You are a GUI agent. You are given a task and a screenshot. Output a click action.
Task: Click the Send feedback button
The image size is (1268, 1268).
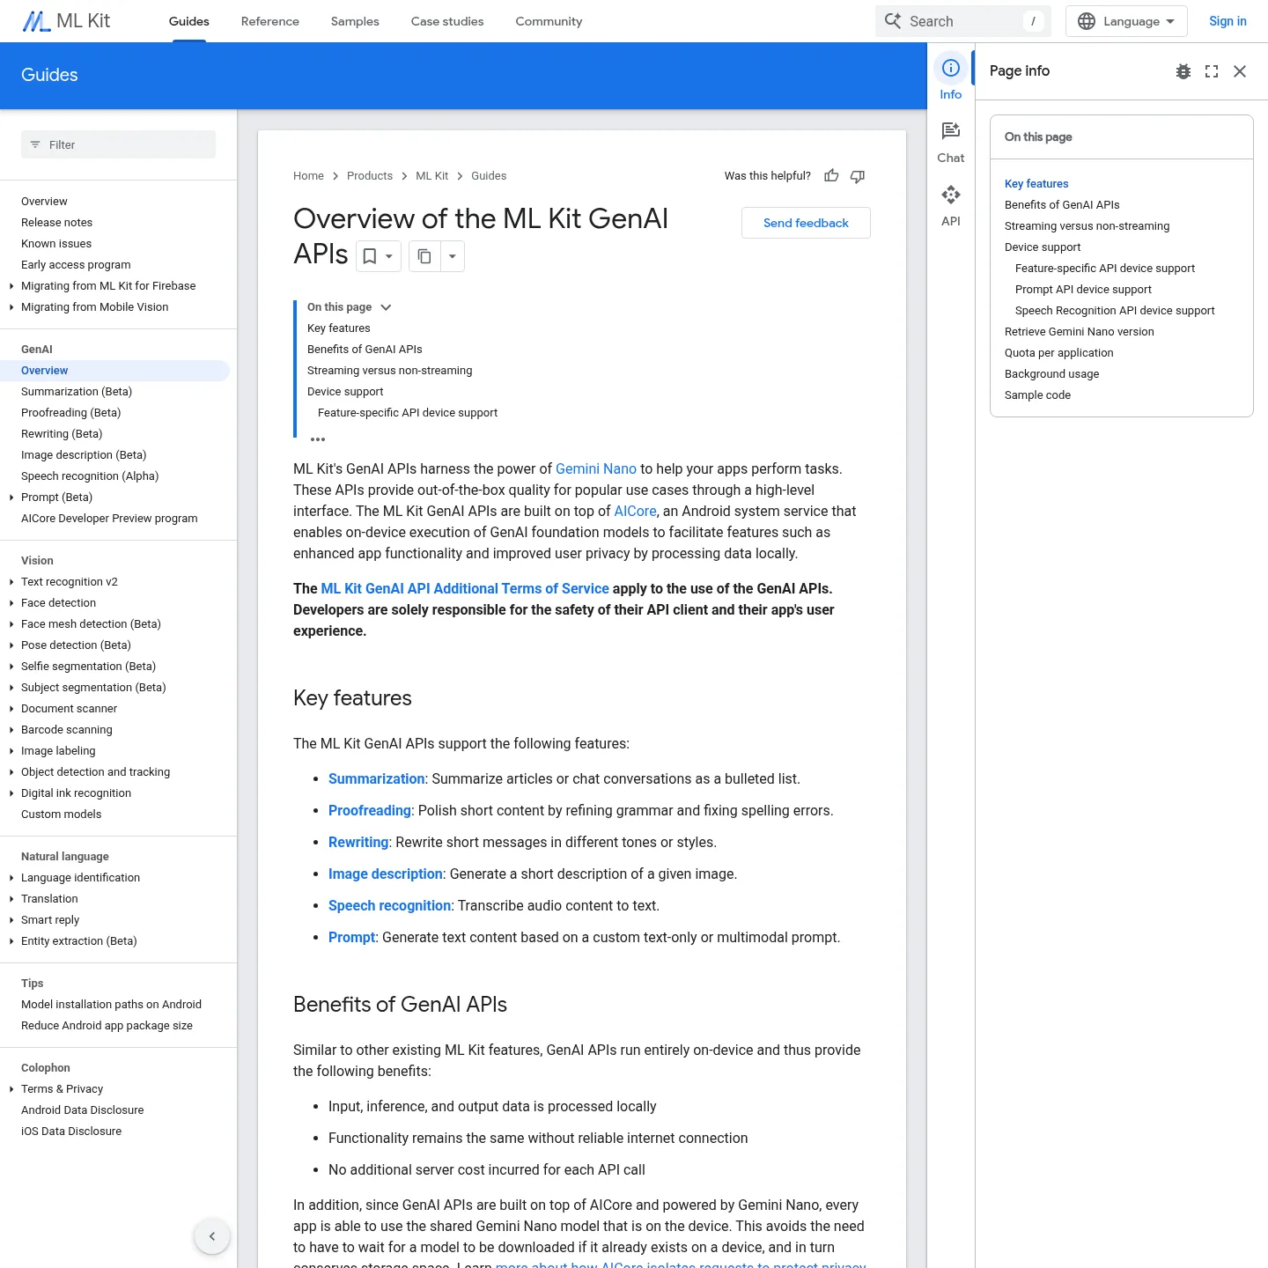(x=806, y=223)
